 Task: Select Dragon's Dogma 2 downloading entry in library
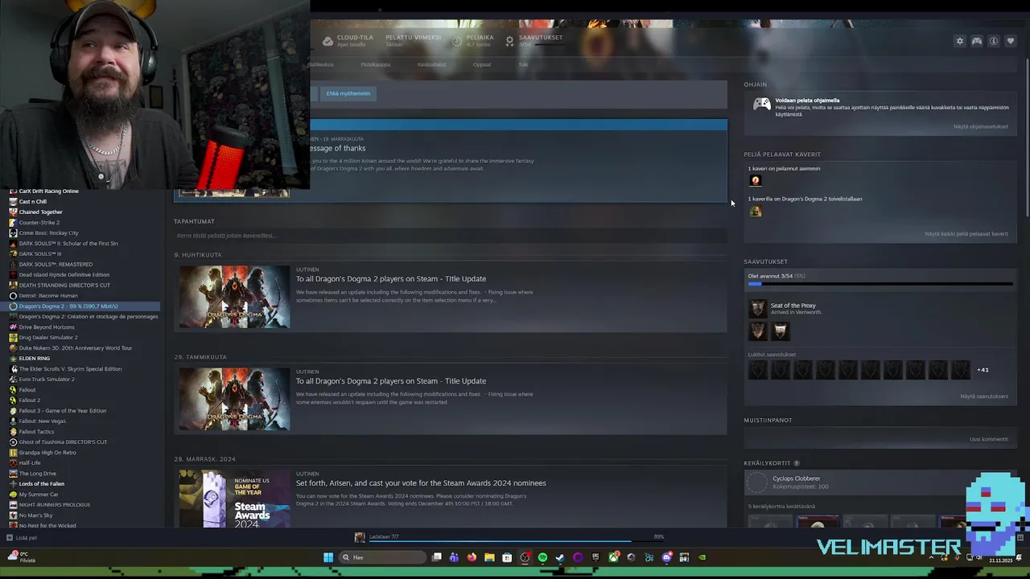[x=84, y=306]
